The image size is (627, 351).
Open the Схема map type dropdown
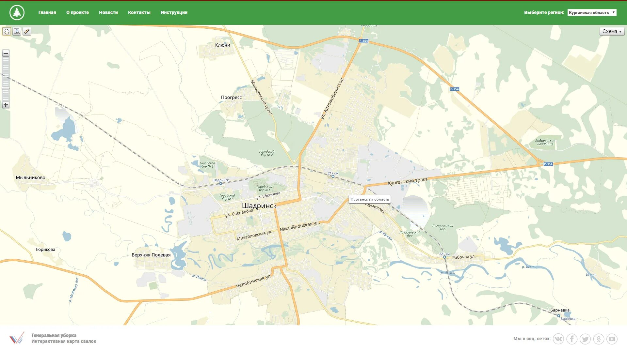[612, 31]
